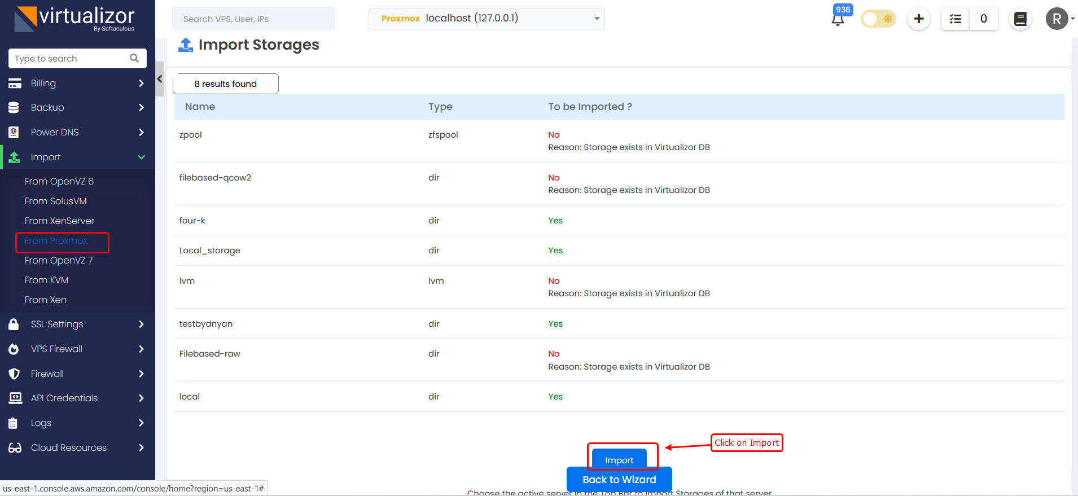The image size is (1078, 496).
Task: Expand the Power DNS menu chevron
Action: 141,132
